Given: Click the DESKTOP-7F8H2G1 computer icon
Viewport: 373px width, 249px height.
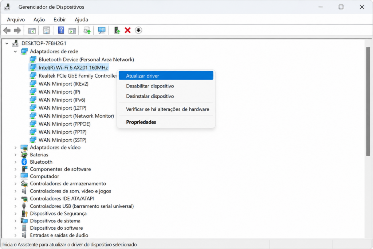Looking at the screenshot, I should (x=15, y=43).
